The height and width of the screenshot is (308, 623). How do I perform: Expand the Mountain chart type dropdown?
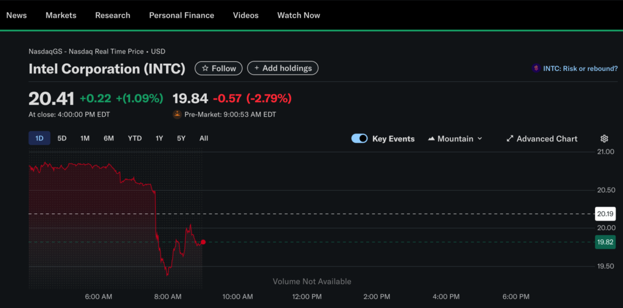pos(479,139)
